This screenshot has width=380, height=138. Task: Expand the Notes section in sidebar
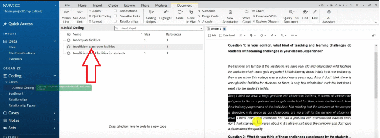point(54,120)
